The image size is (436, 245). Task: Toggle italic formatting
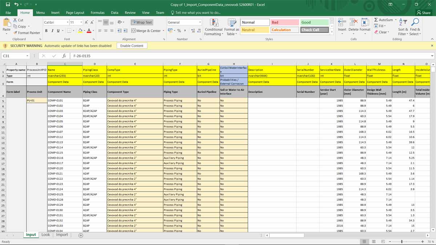point(52,31)
